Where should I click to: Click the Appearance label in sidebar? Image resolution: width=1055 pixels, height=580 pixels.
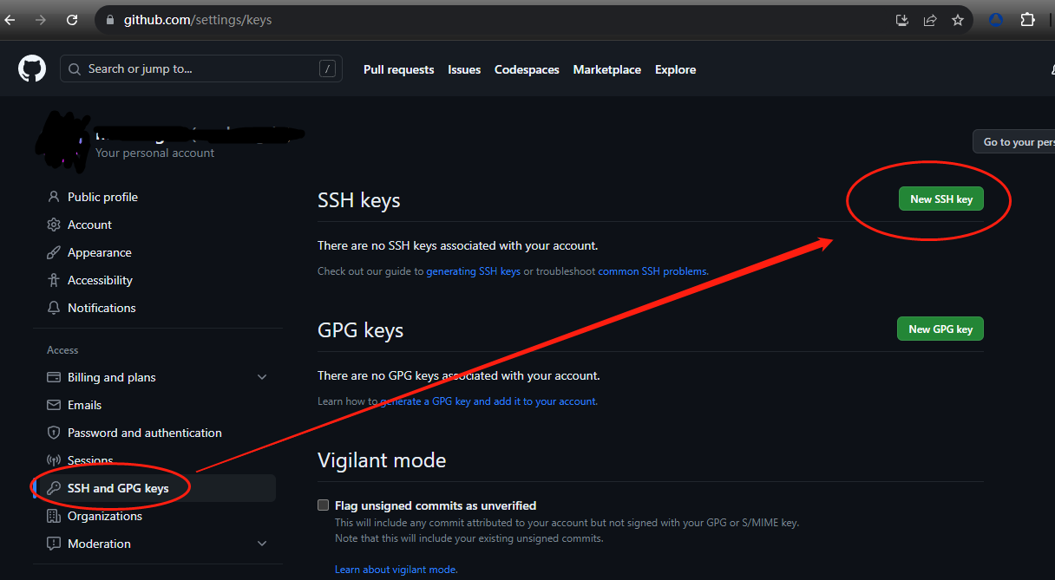[100, 252]
